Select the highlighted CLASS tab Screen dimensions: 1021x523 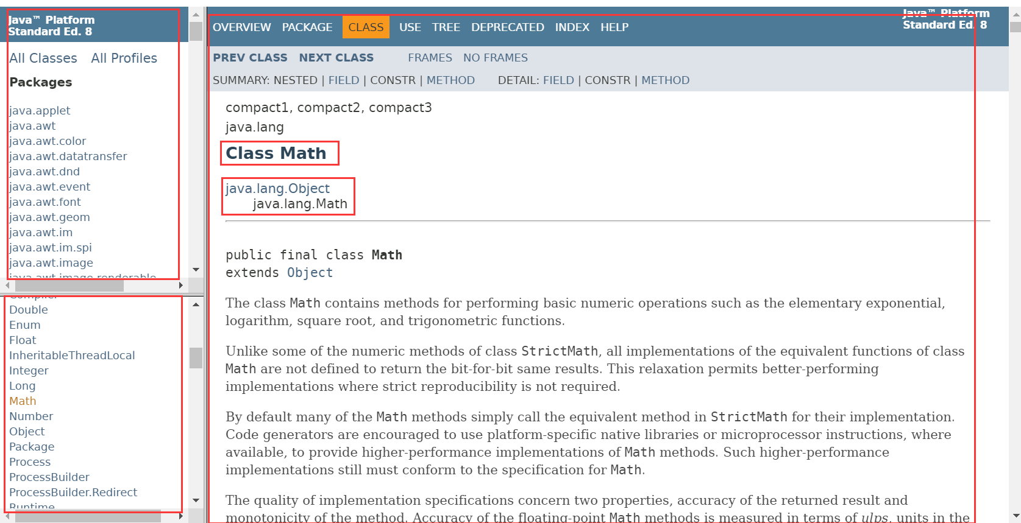pyautogui.click(x=366, y=27)
